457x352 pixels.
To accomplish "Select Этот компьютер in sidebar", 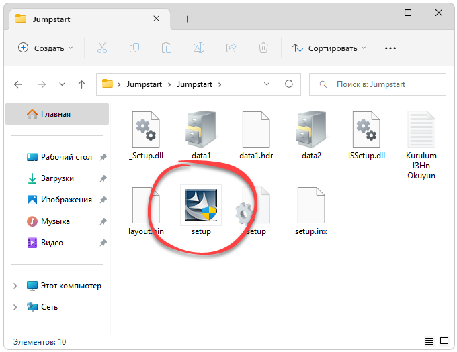I will [x=64, y=286].
